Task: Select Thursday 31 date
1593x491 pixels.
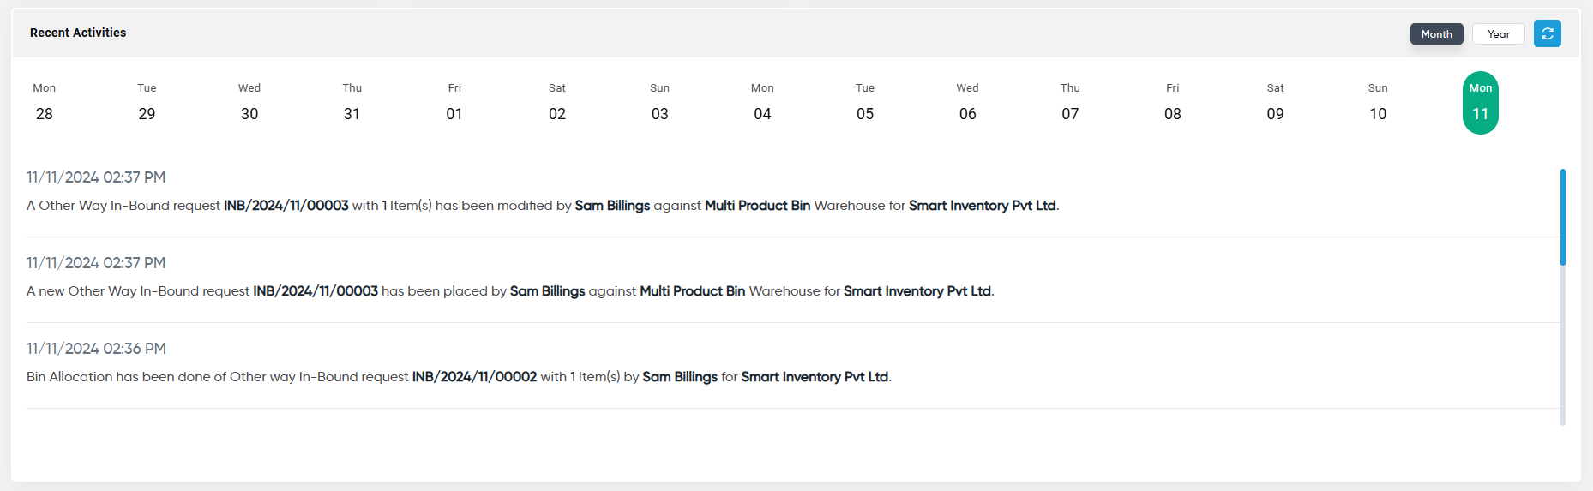Action: 352,103
